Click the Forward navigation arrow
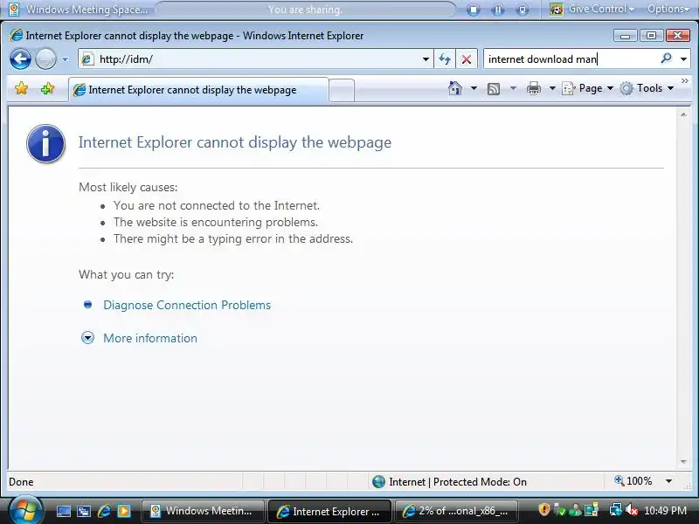Screen dimensions: 699x524 (45, 59)
